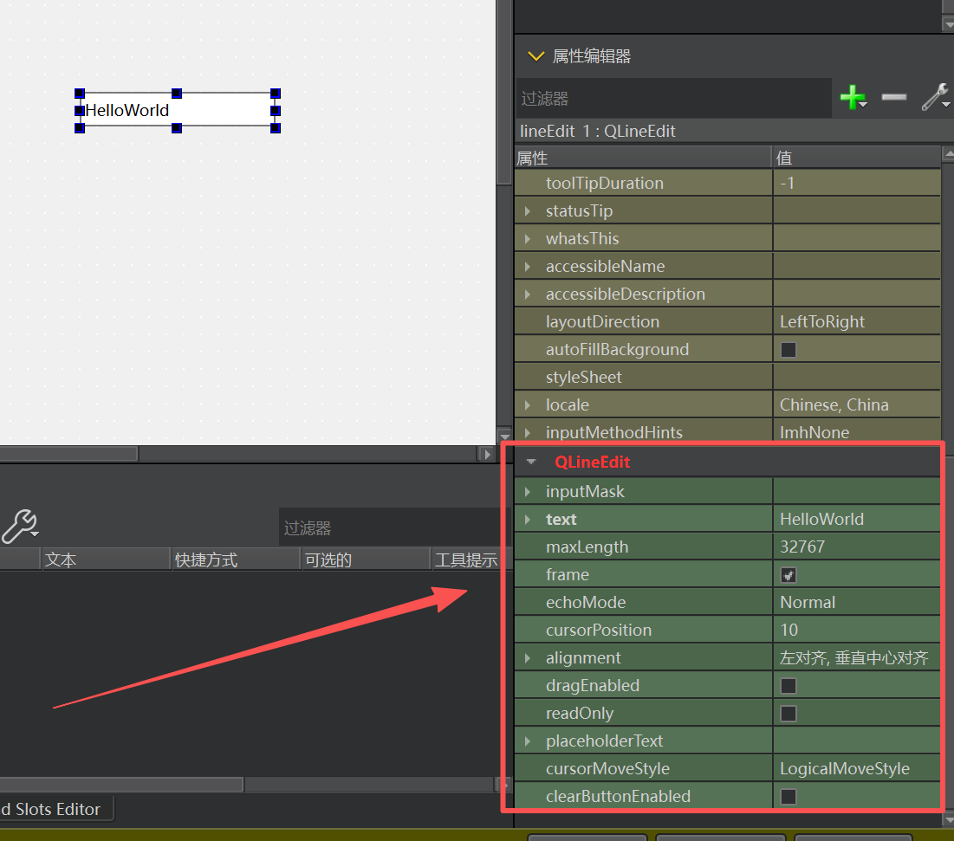
Task: Toggle the clearButtonEnabled checkbox
Action: pyautogui.click(x=789, y=797)
